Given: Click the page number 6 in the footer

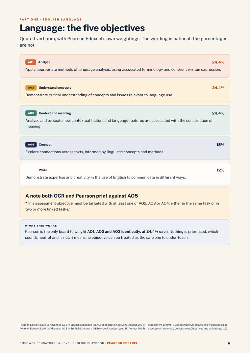Looking at the screenshot, I should click(229, 343).
